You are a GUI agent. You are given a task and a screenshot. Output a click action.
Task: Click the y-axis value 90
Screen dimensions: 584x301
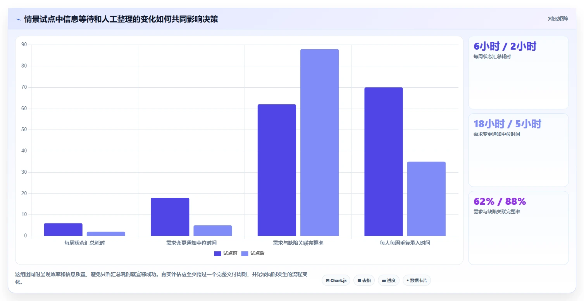click(24, 45)
